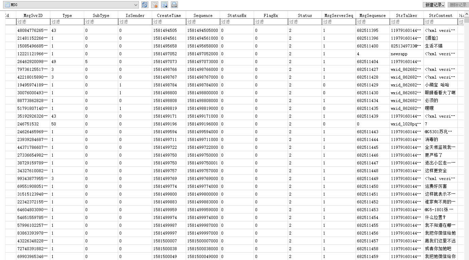Select the 'newsapp' StrTalker cell
This screenshot has width=469, height=260.
pyautogui.click(x=407, y=54)
